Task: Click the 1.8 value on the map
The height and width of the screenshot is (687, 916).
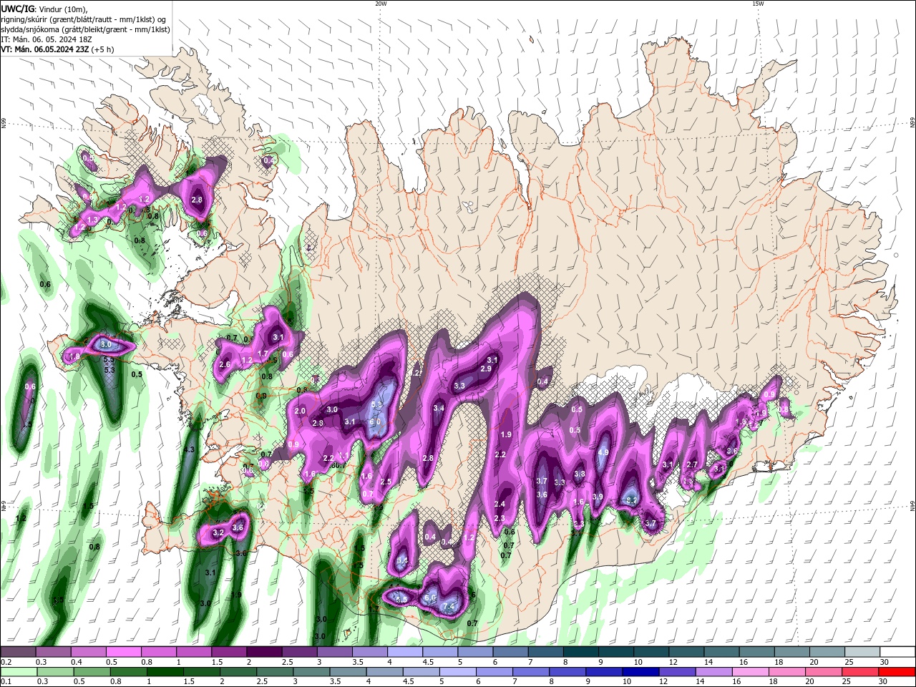Action: (x=74, y=356)
